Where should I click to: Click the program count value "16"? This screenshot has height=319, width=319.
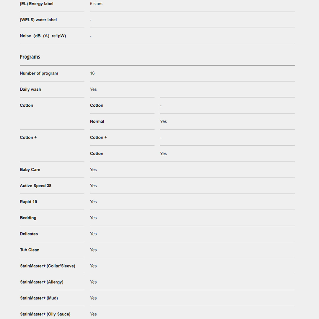click(92, 73)
